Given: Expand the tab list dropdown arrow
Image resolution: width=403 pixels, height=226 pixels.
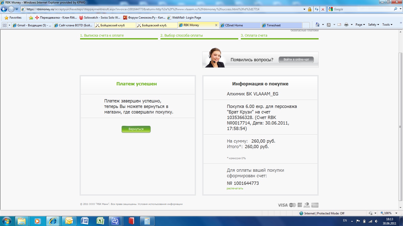Looking at the screenshot, I should tap(9, 25).
